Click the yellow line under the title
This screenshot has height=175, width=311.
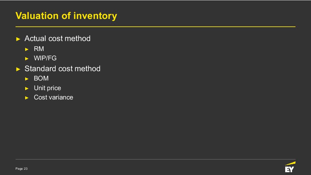[x=155, y=27]
